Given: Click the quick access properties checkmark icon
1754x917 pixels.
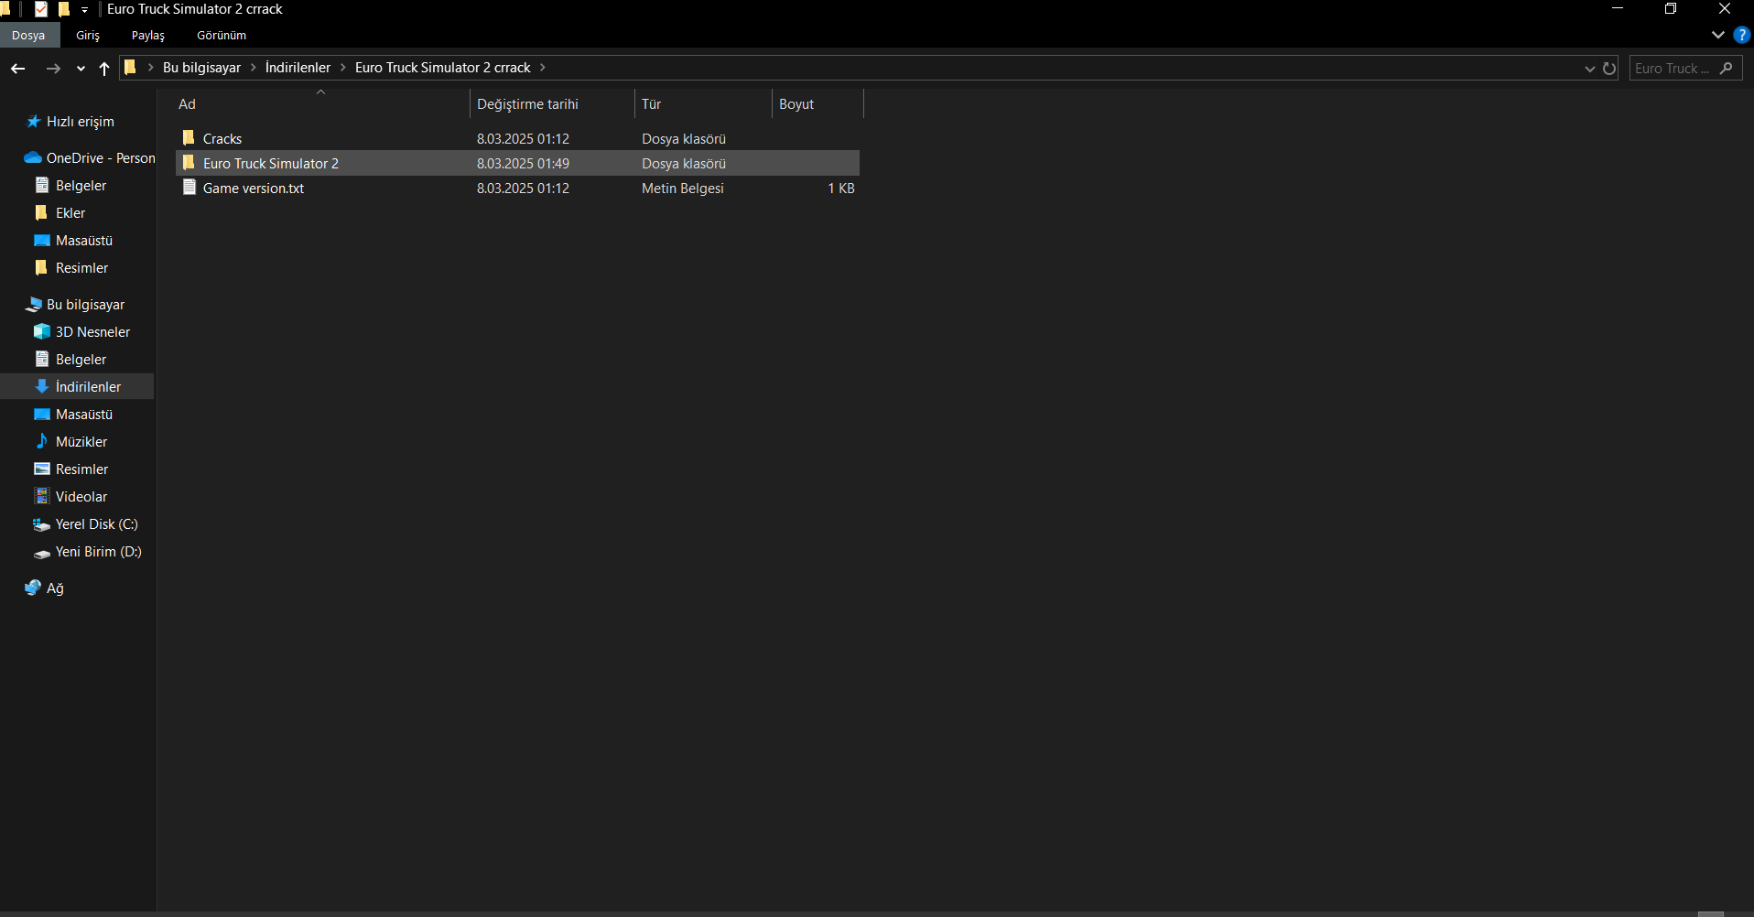Looking at the screenshot, I should click(x=41, y=9).
